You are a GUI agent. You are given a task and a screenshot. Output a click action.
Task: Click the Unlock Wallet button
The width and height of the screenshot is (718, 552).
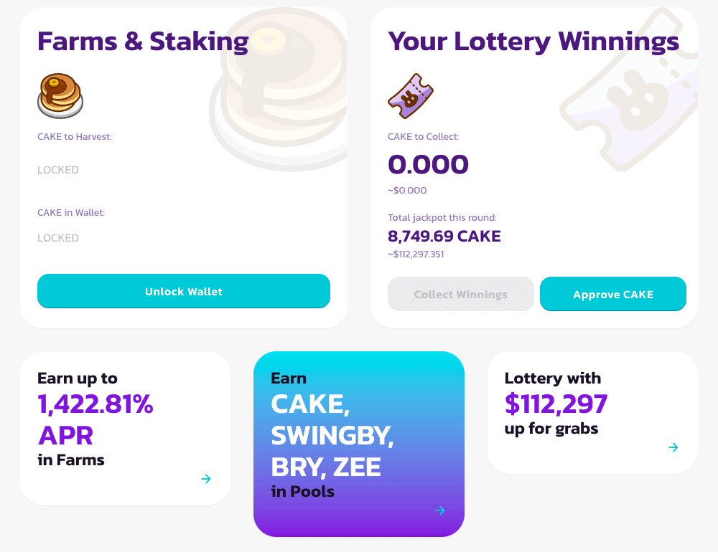[184, 291]
